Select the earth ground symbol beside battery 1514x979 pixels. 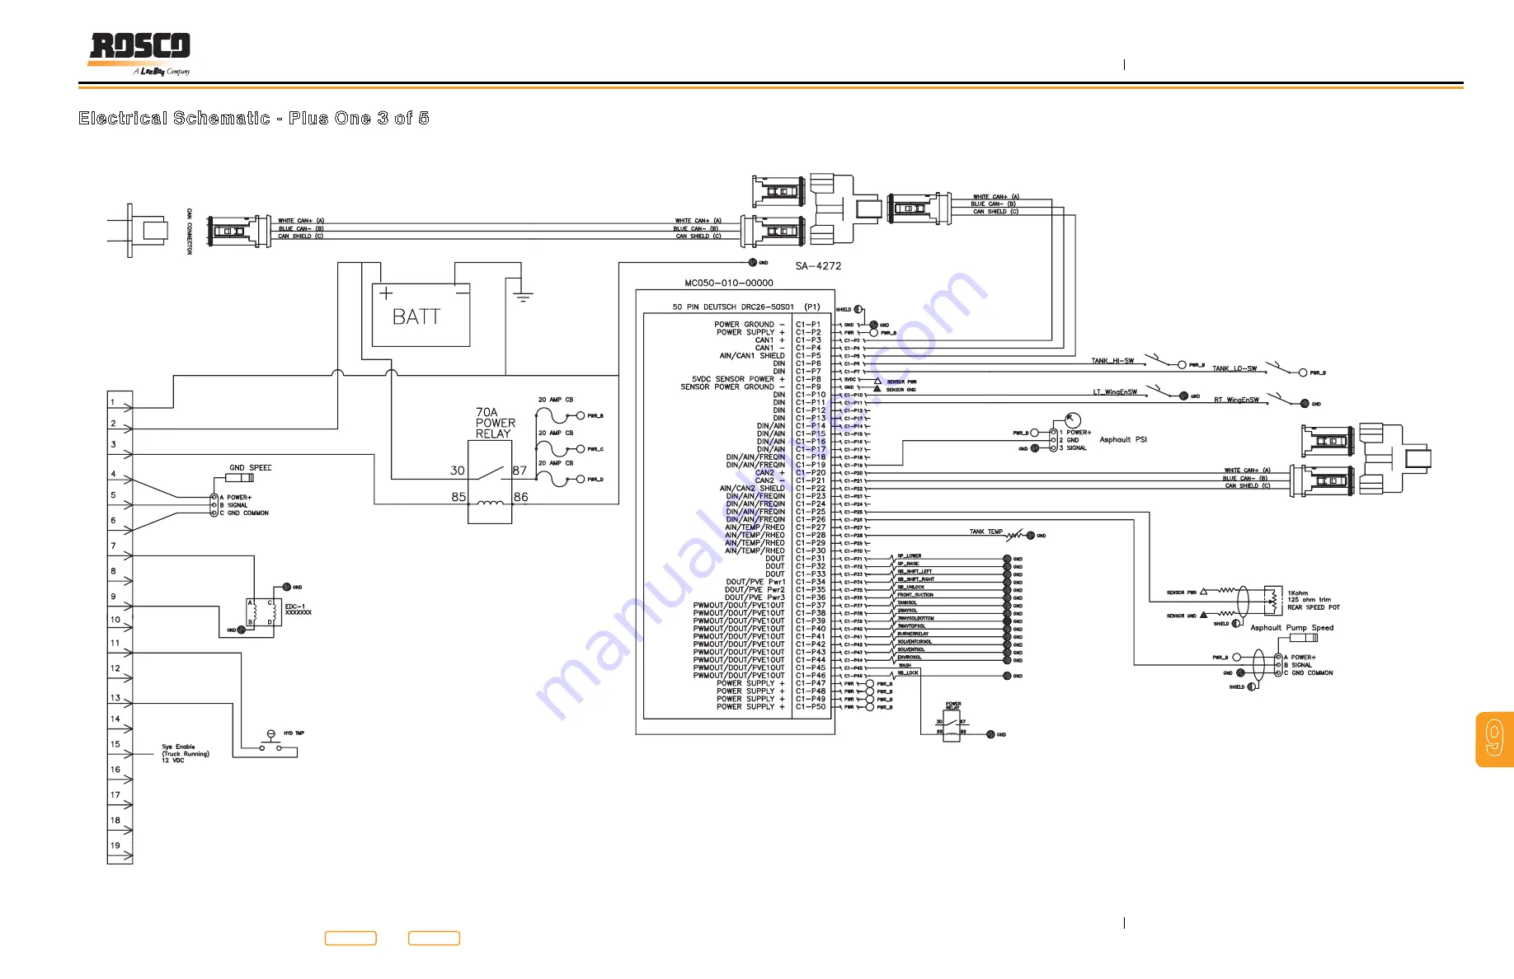(522, 297)
